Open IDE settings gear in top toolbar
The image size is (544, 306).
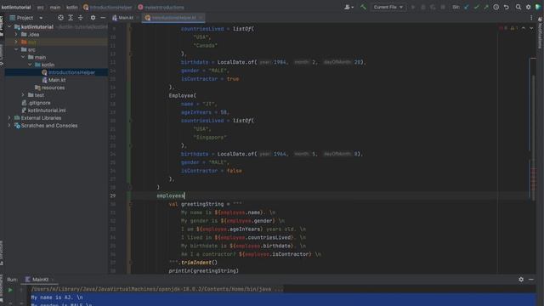click(528, 7)
